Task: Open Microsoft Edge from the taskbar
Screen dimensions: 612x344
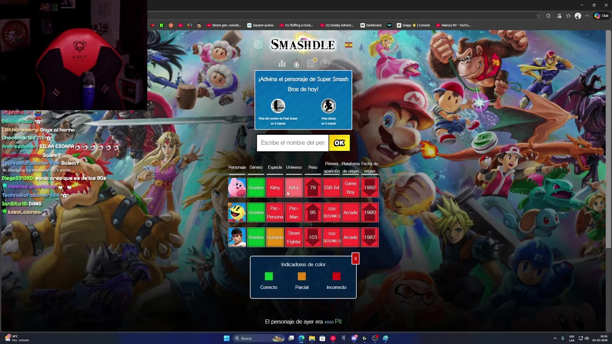Action: coord(301,338)
